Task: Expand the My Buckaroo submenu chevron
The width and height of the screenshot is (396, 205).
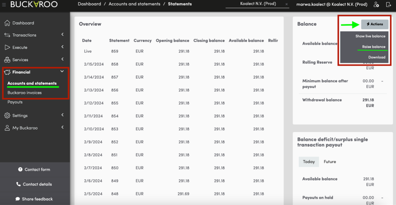Action: [62, 127]
